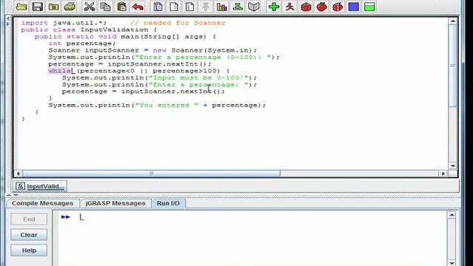Click the third page icon before the pin

point(190,7)
